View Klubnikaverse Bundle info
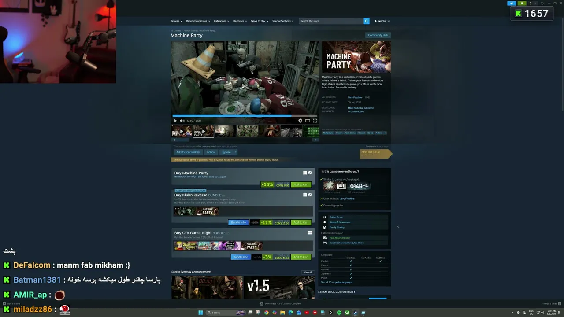 coord(238,222)
